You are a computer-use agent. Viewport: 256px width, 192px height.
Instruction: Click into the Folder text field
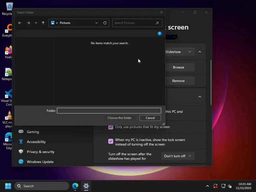109,110
